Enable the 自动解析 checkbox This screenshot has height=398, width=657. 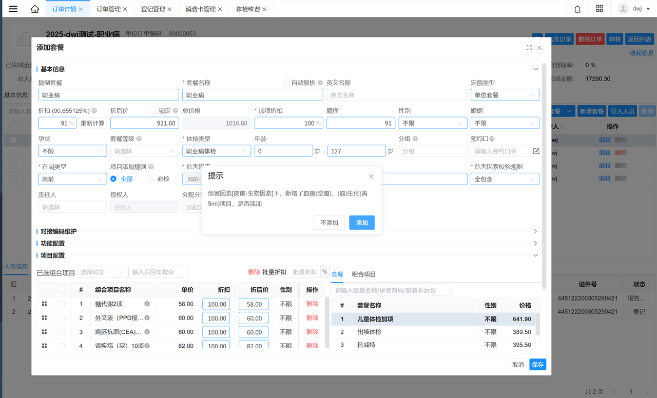click(287, 83)
